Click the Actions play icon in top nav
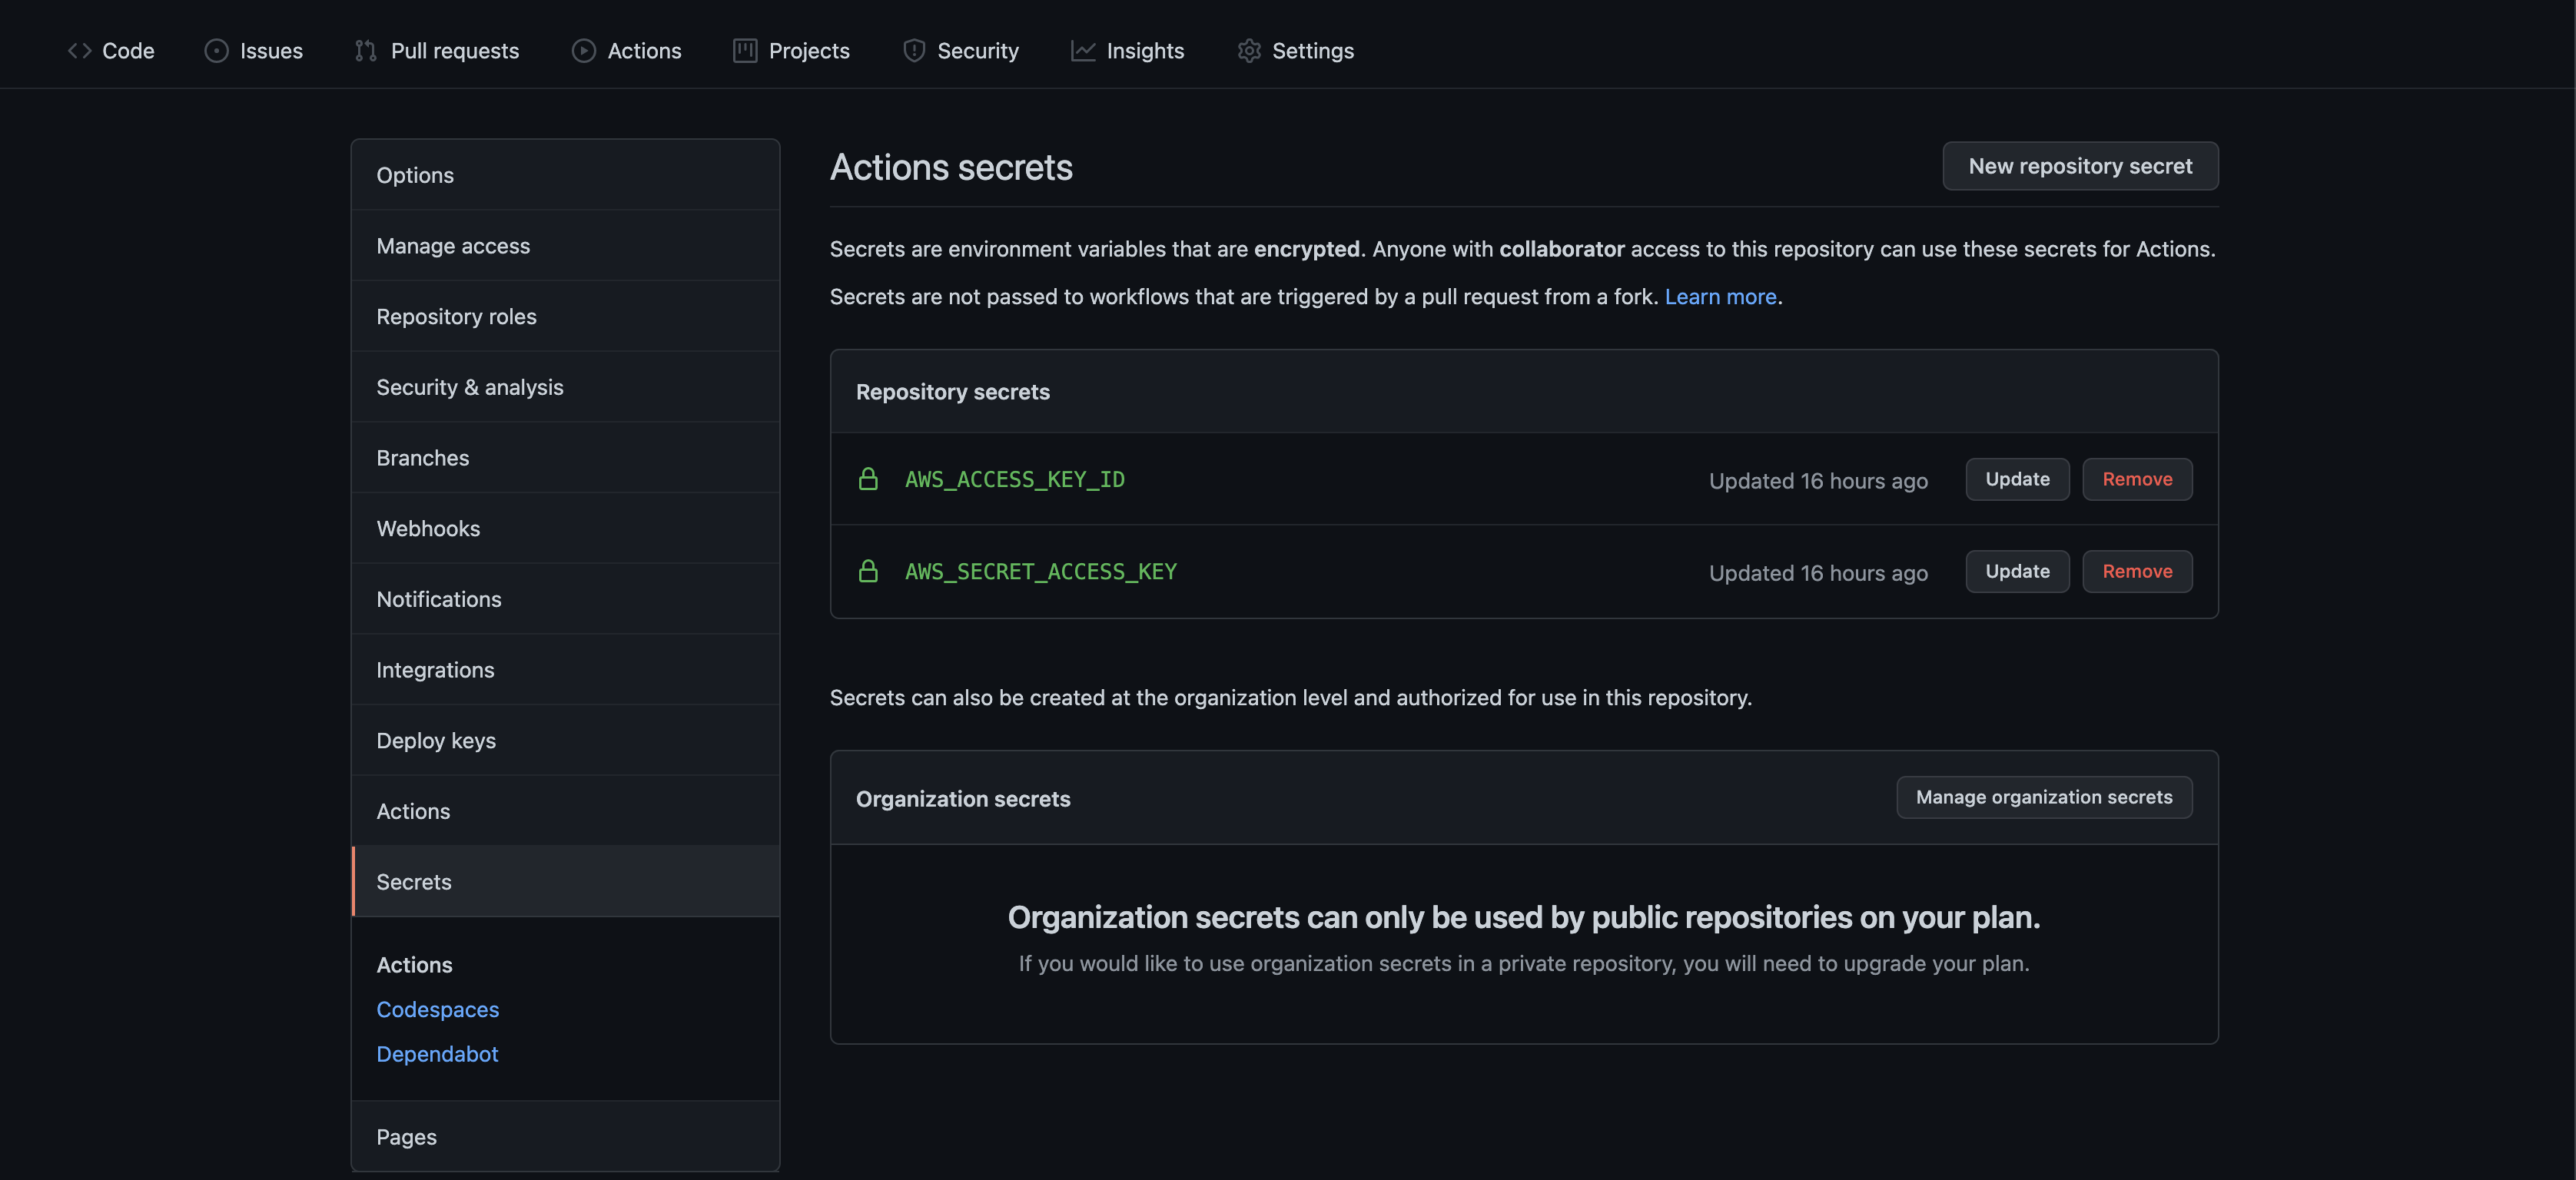Viewport: 2576px width, 1180px height. tap(583, 51)
